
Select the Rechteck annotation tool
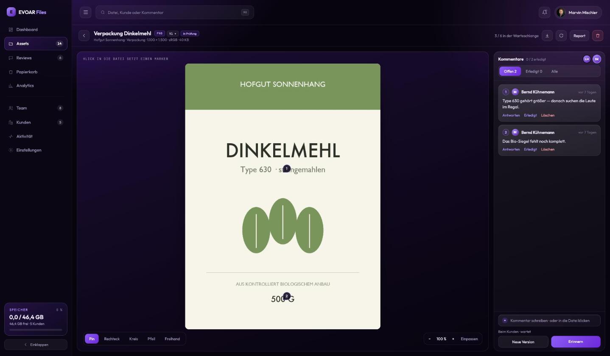(x=112, y=339)
